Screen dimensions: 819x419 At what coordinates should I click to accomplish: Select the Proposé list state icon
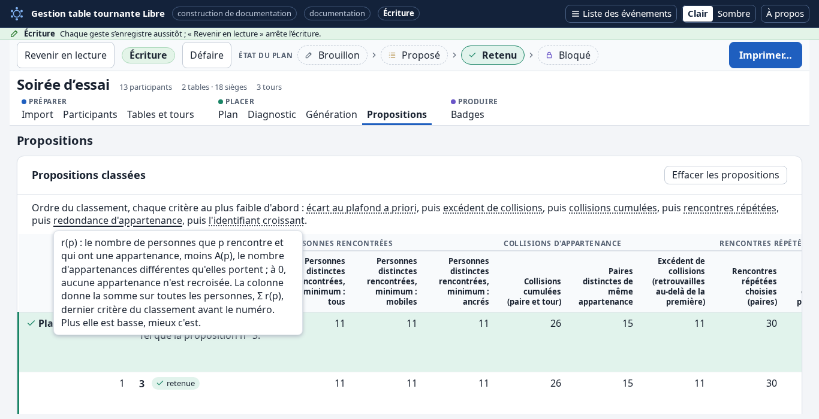[x=392, y=55]
